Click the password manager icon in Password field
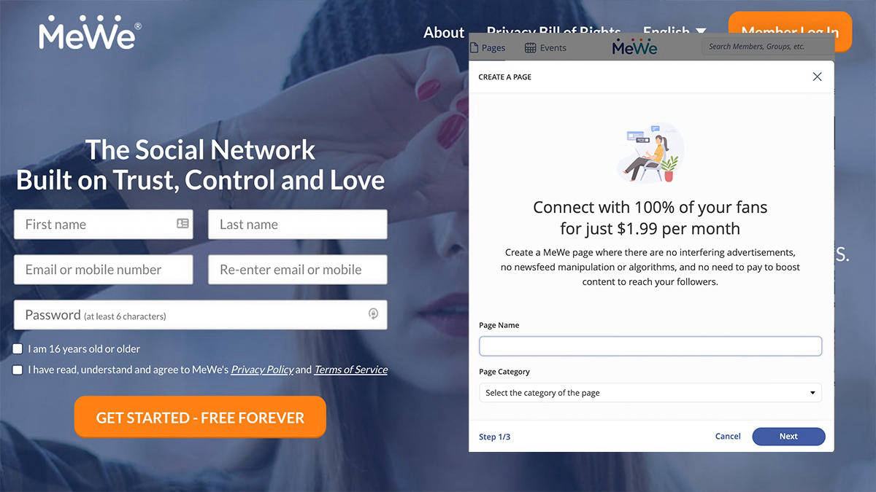This screenshot has height=492, width=876. click(373, 314)
